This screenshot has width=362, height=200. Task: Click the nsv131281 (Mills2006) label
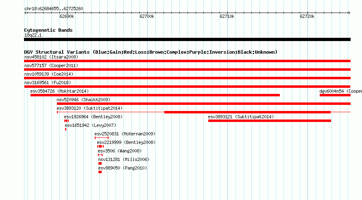point(124,159)
